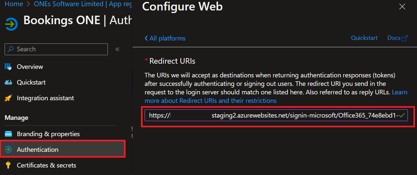Click the Bookings ONE app logo

[11, 24]
